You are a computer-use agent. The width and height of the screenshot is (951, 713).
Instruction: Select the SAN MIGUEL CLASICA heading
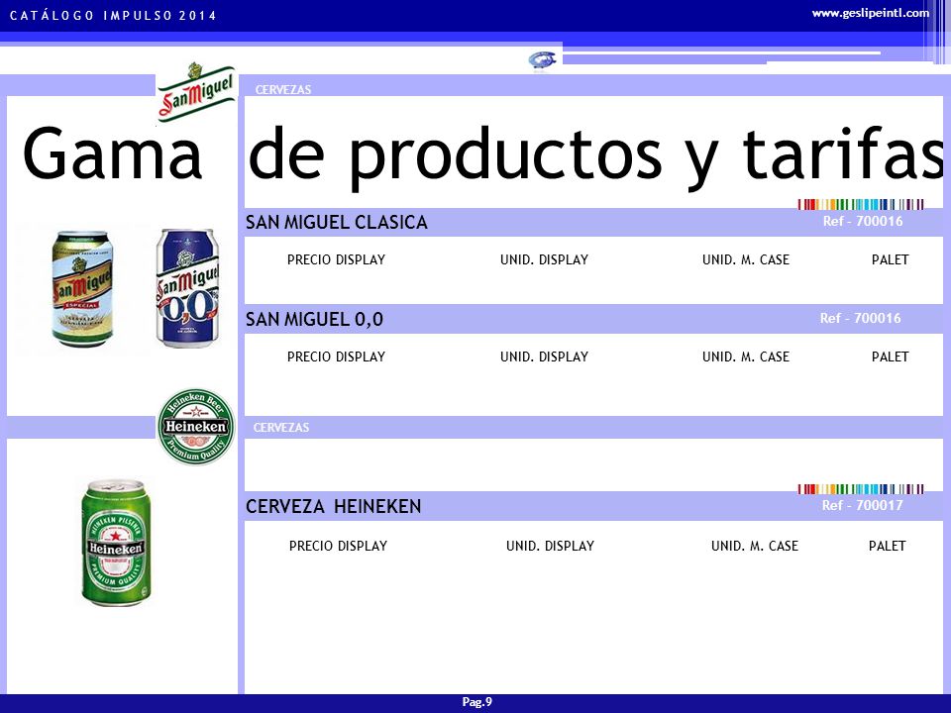click(337, 223)
